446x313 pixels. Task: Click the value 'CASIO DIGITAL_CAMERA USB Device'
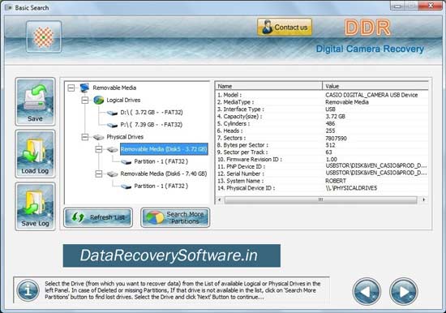pos(371,95)
